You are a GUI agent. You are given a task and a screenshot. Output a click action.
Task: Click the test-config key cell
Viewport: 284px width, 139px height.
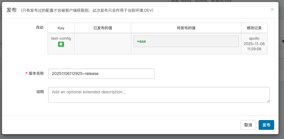click(x=61, y=43)
